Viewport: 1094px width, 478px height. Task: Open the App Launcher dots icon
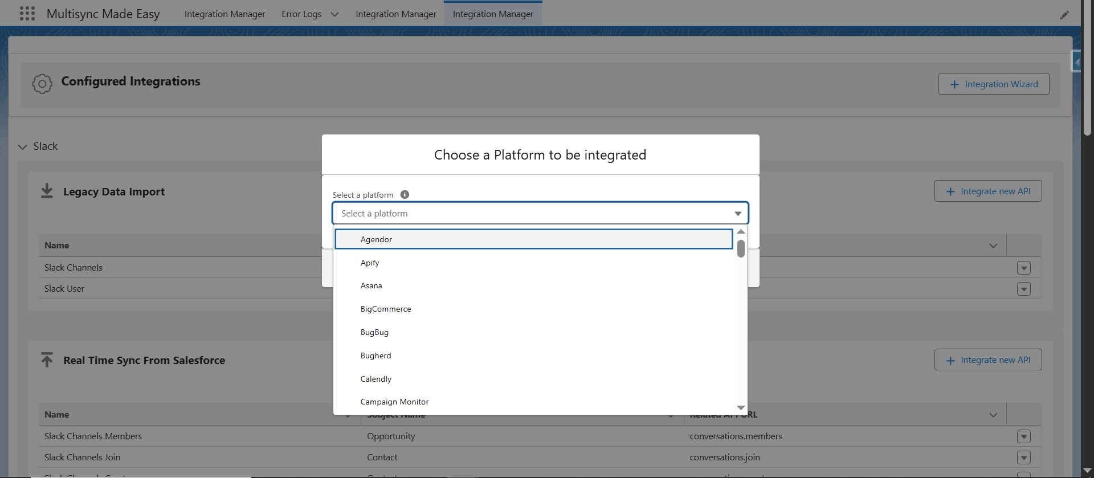pos(27,14)
